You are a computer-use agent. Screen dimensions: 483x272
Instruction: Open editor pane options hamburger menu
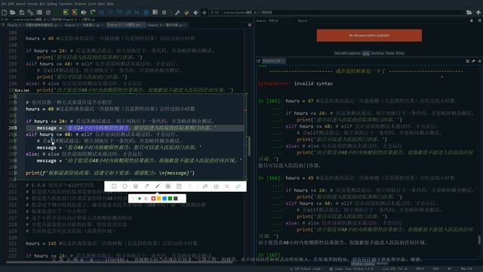pyautogui.click(x=250, y=25)
